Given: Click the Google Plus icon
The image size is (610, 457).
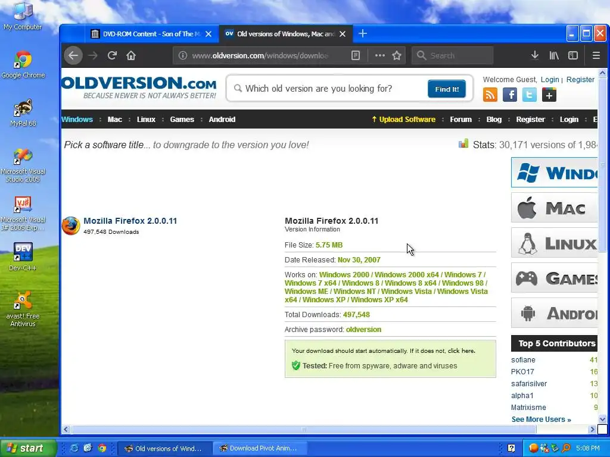Looking at the screenshot, I should click(549, 95).
